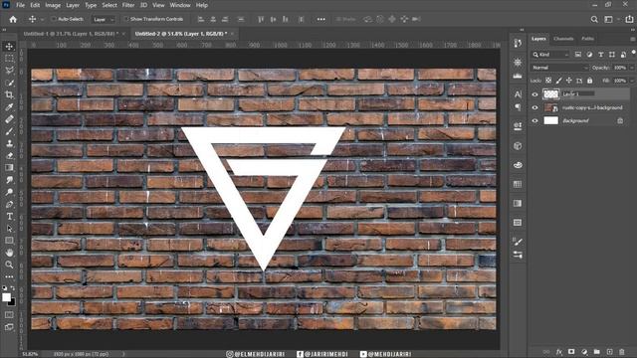This screenshot has width=637, height=358.
Task: Open Move tool preset picker arrow
Action: 42,20
